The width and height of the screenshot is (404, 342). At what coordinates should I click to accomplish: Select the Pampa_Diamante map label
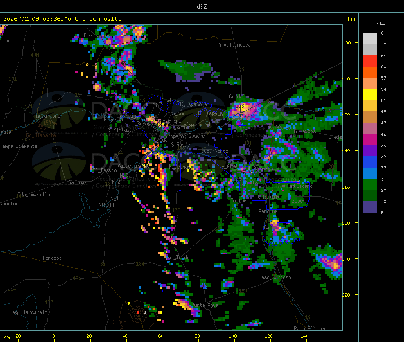[19, 146]
